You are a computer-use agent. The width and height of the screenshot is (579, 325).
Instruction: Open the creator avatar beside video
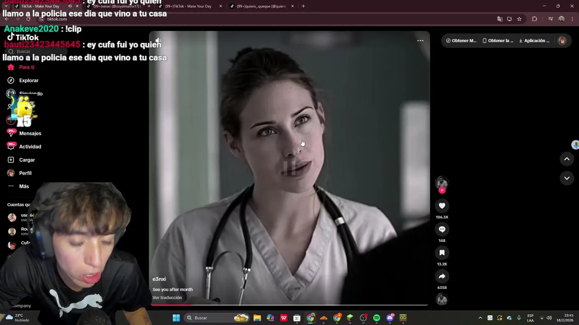[x=441, y=182]
